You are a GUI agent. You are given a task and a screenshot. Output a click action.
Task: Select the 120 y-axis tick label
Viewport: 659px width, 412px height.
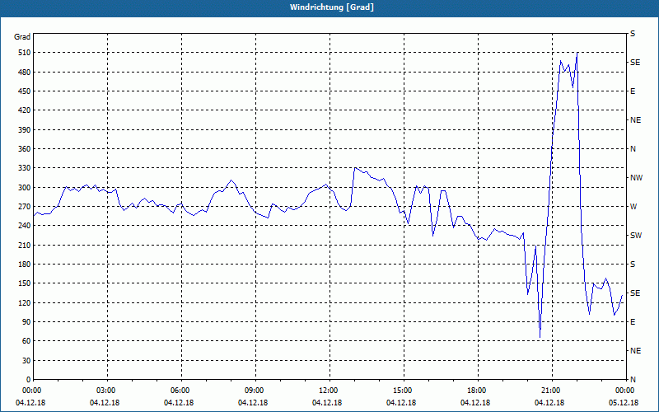click(26, 302)
